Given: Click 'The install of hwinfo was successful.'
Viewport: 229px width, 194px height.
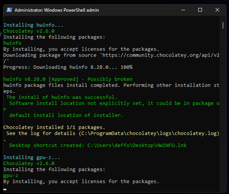Looking at the screenshot, I should pos(62,97).
